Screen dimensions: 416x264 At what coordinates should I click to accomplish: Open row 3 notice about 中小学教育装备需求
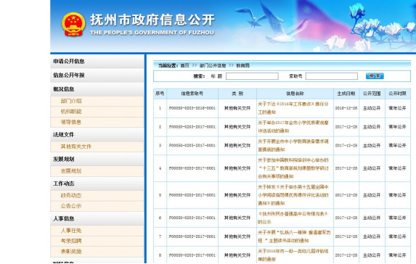(293, 146)
